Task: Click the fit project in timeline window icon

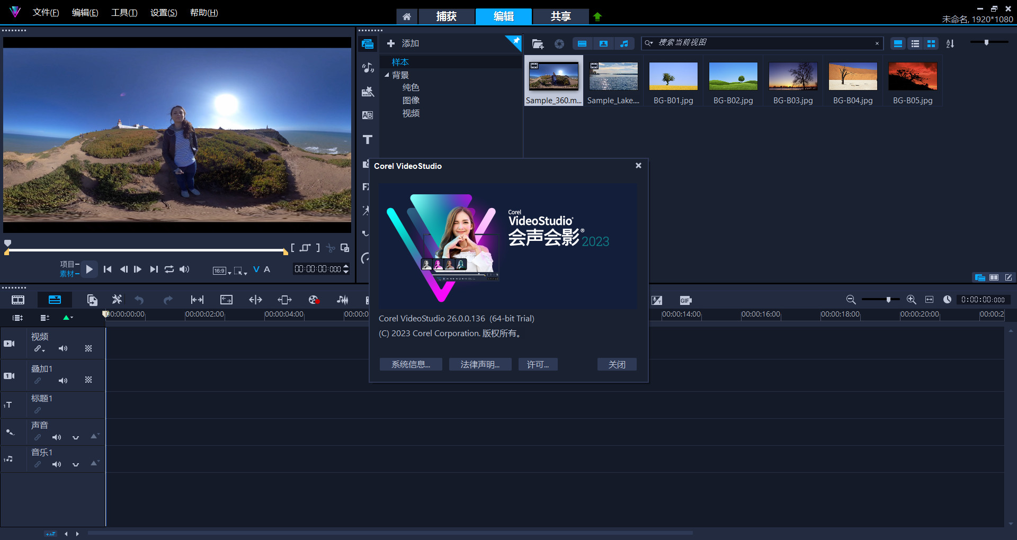Action: click(x=929, y=300)
